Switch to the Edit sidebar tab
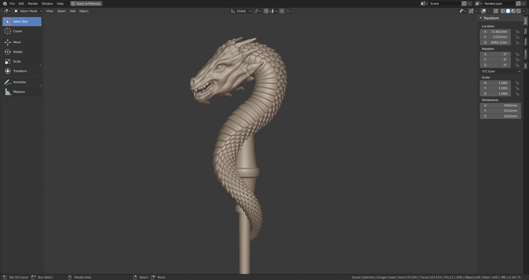 526,66
